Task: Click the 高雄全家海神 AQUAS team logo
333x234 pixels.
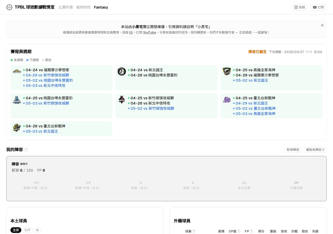Action: point(17,100)
